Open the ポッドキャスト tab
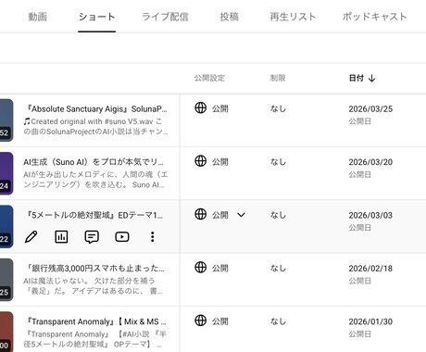The width and height of the screenshot is (426, 352). point(374,17)
